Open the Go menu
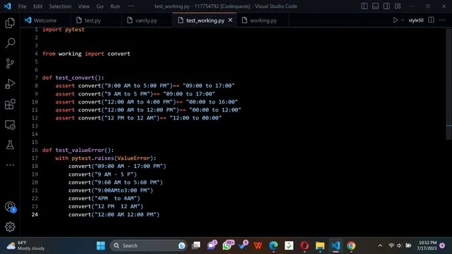Viewport: 452px width, 254px height. (x=100, y=7)
